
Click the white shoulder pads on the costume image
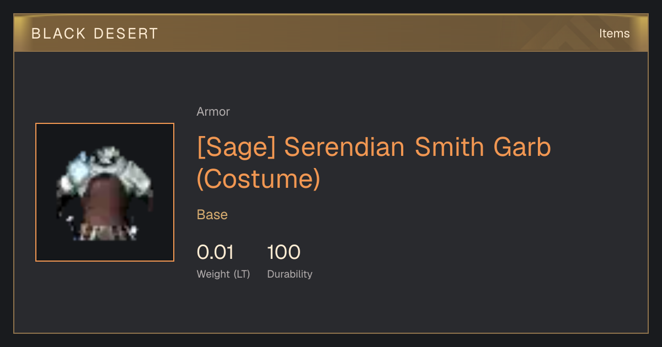(105, 165)
